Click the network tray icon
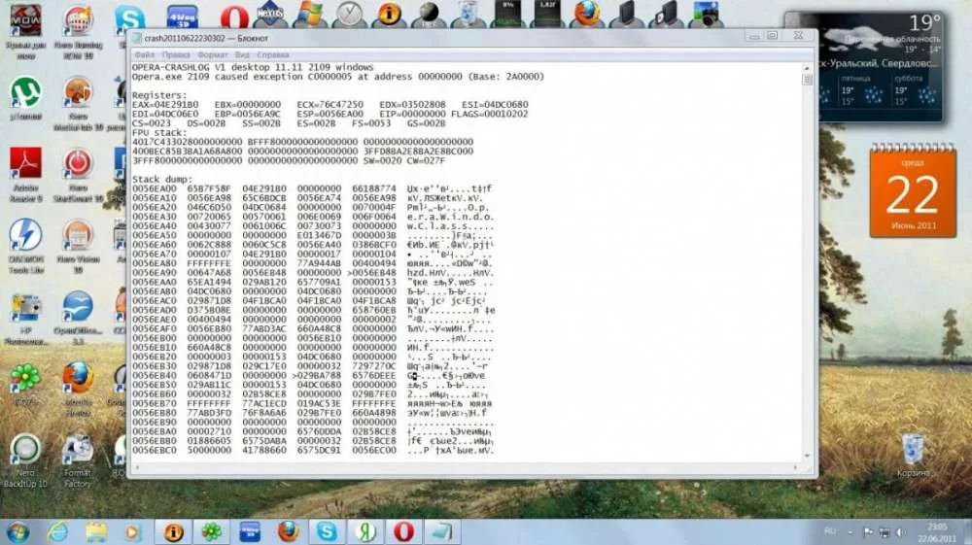Screen dimensions: 972x545 [885, 532]
